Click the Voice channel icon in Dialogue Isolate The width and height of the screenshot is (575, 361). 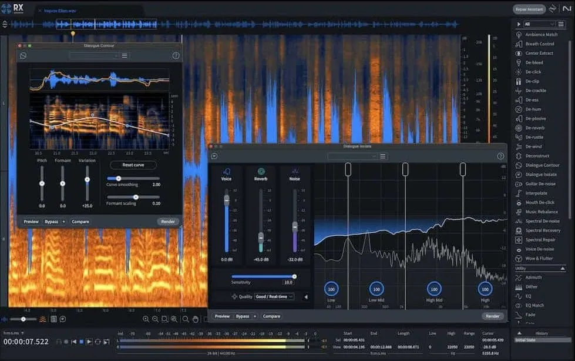click(x=227, y=170)
